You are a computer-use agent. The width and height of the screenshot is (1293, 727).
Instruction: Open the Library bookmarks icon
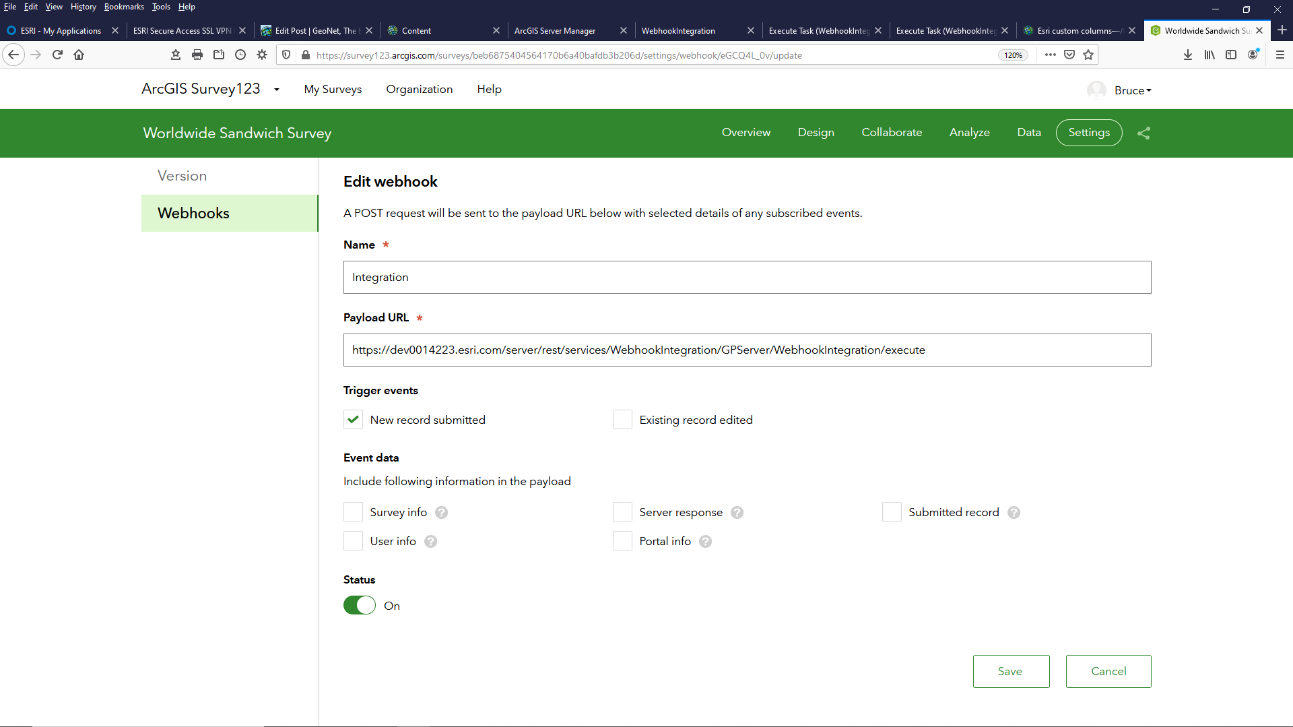pyautogui.click(x=1209, y=55)
